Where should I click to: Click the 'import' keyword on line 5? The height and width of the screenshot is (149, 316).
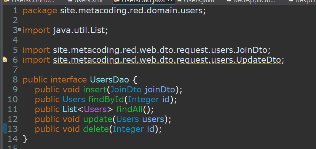pyautogui.click(x=36, y=50)
